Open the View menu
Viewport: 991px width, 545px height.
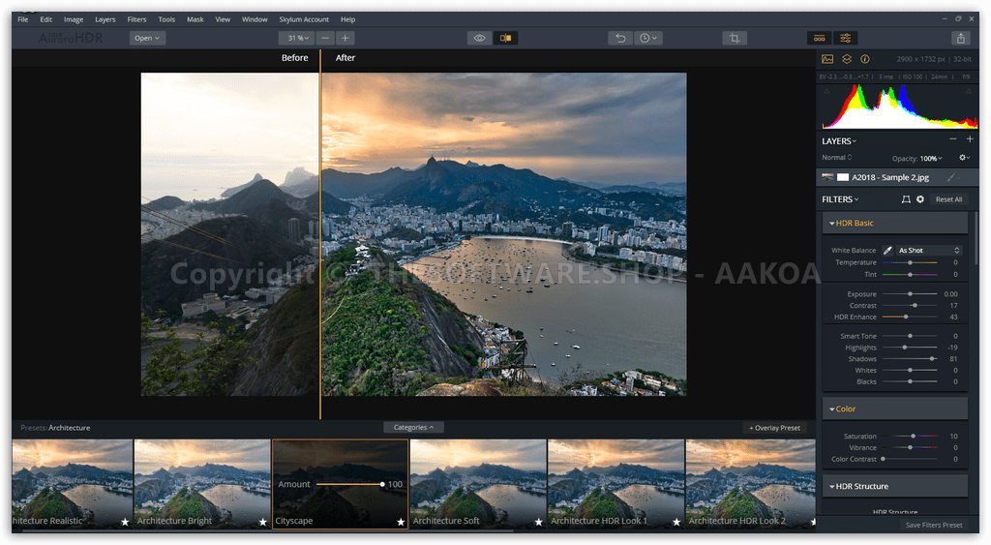point(223,19)
